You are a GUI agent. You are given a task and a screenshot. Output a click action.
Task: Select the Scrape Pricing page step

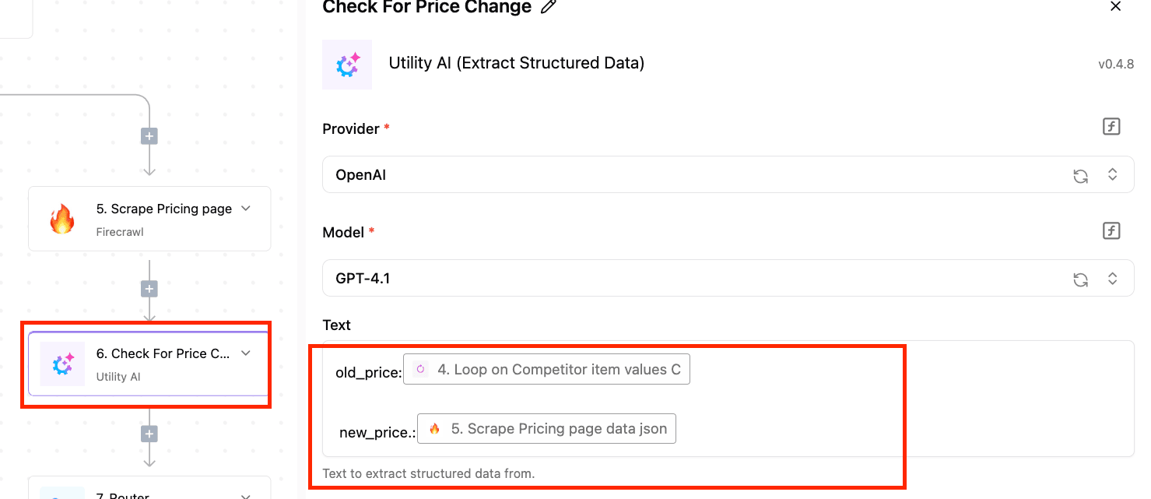coord(149,219)
